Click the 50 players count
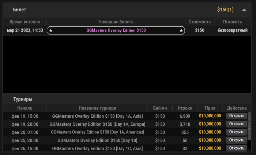Screen dimensions: 256x155 (x=185, y=140)
